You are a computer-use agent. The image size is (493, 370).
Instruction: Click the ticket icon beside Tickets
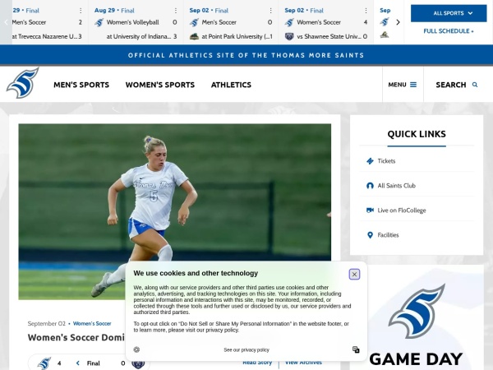pos(370,161)
